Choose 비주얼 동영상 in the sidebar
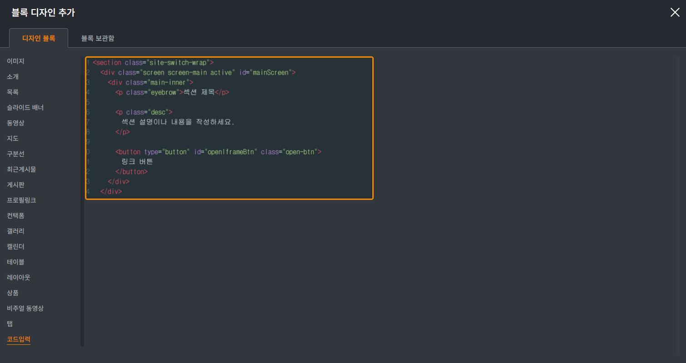Image resolution: width=686 pixels, height=363 pixels. click(25, 308)
